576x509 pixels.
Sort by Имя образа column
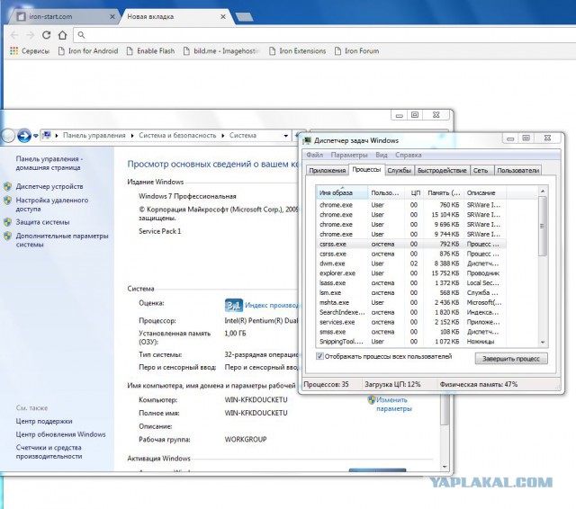tap(342, 192)
